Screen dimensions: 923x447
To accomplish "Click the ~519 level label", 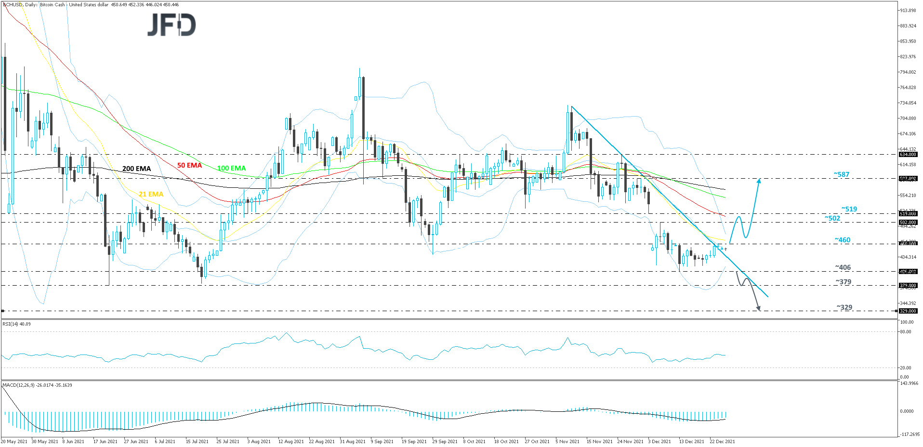I will (x=849, y=209).
